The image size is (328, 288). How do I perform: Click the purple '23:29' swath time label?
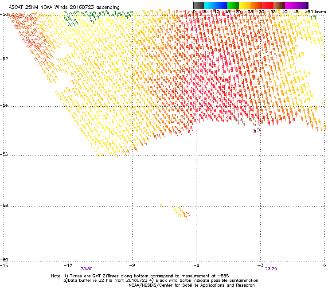pos(271,269)
